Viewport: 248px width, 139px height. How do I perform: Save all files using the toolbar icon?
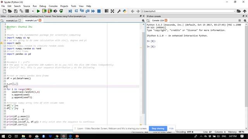click(21, 11)
